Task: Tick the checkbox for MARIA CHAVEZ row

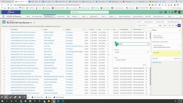Action: coord(8,43)
